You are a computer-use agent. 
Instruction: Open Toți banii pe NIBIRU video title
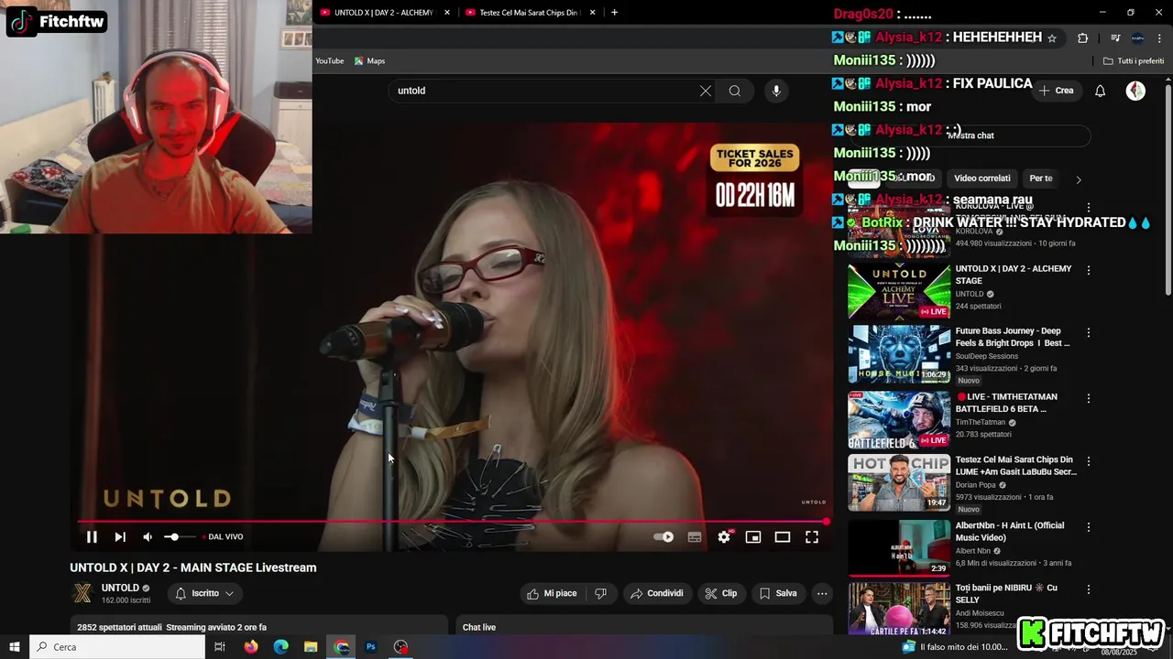tap(1006, 593)
